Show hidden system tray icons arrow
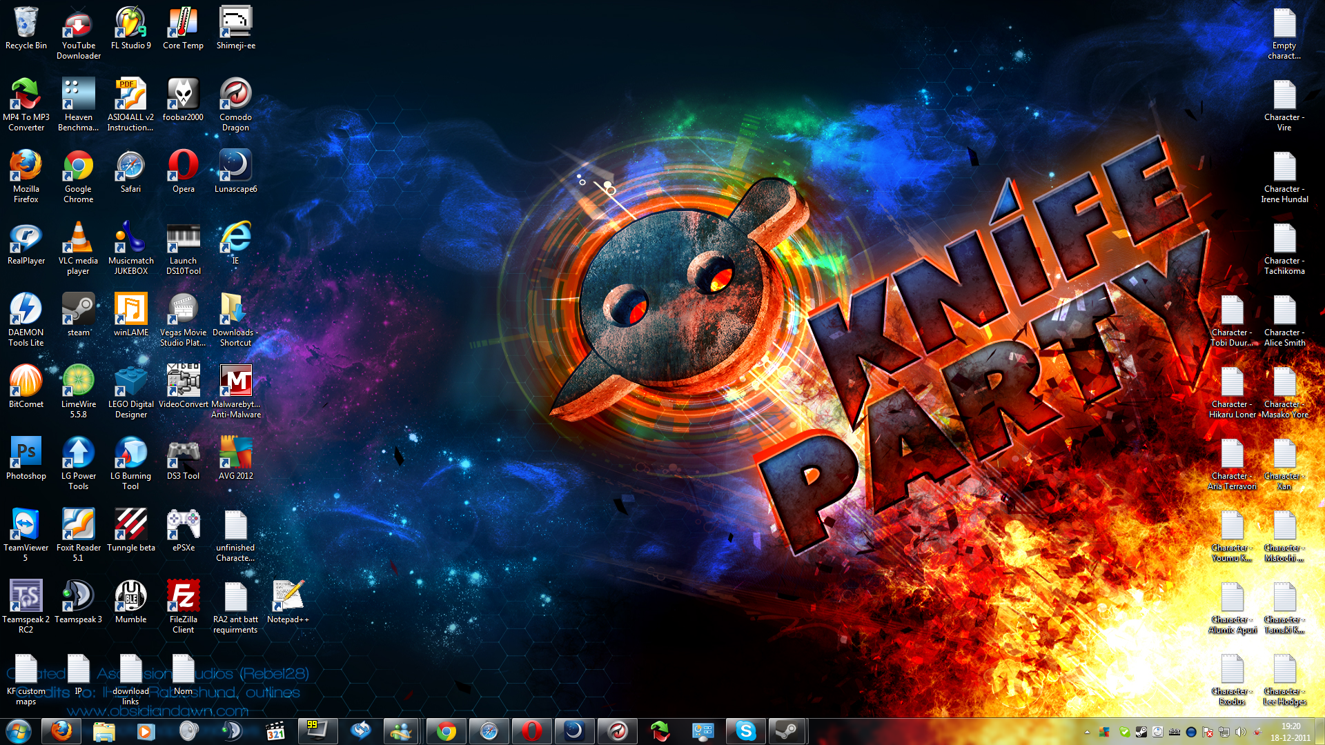This screenshot has height=745, width=1325. pyautogui.click(x=1087, y=732)
